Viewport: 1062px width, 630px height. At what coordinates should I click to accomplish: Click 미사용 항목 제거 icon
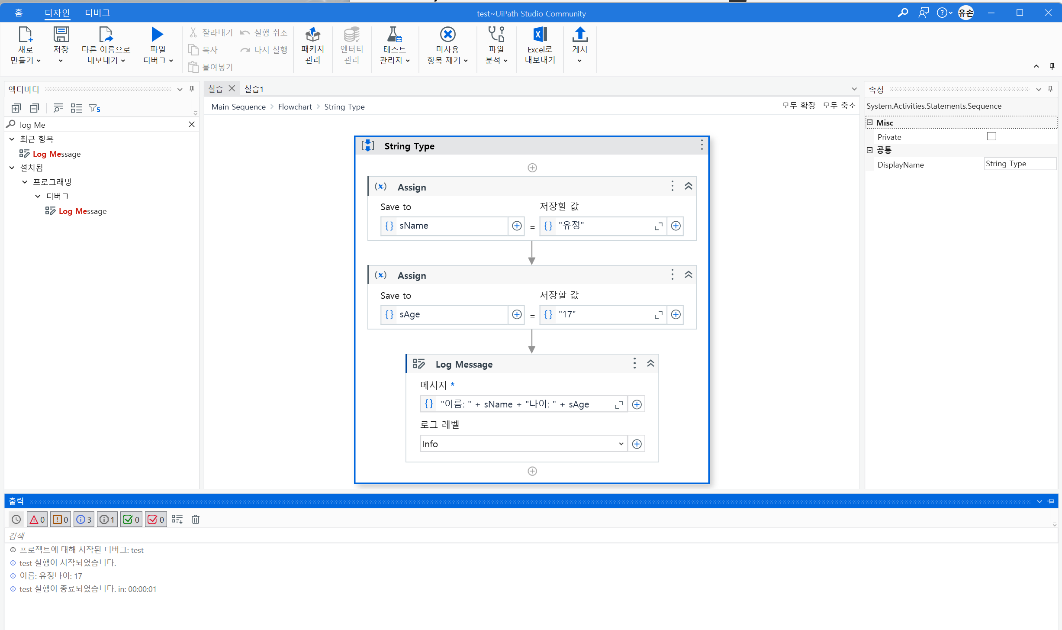pos(447,35)
